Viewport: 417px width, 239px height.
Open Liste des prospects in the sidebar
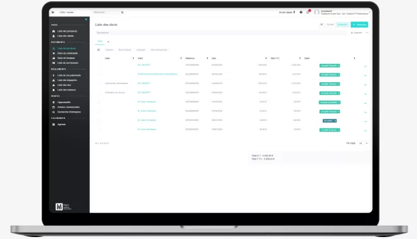[x=67, y=31]
